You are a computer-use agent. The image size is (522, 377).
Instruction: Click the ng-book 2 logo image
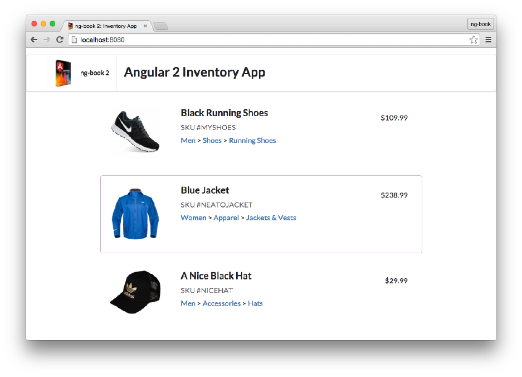point(63,73)
